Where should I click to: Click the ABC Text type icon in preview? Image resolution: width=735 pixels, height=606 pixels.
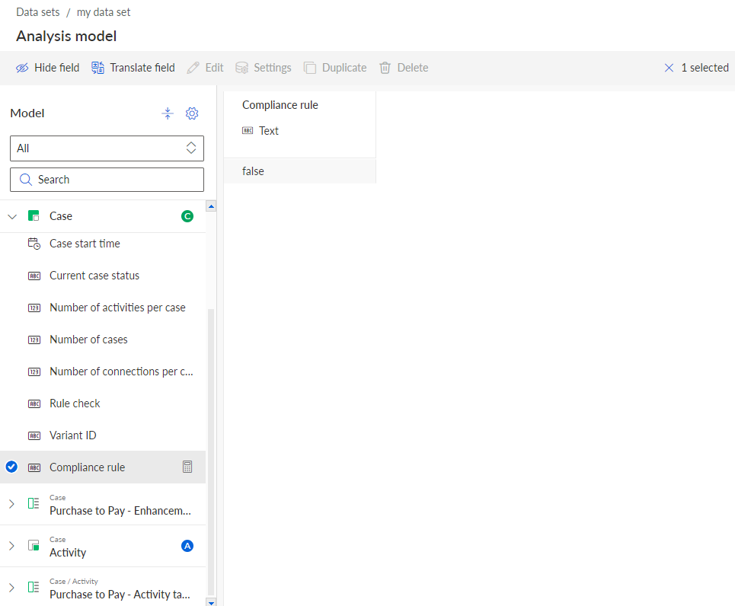[248, 131]
